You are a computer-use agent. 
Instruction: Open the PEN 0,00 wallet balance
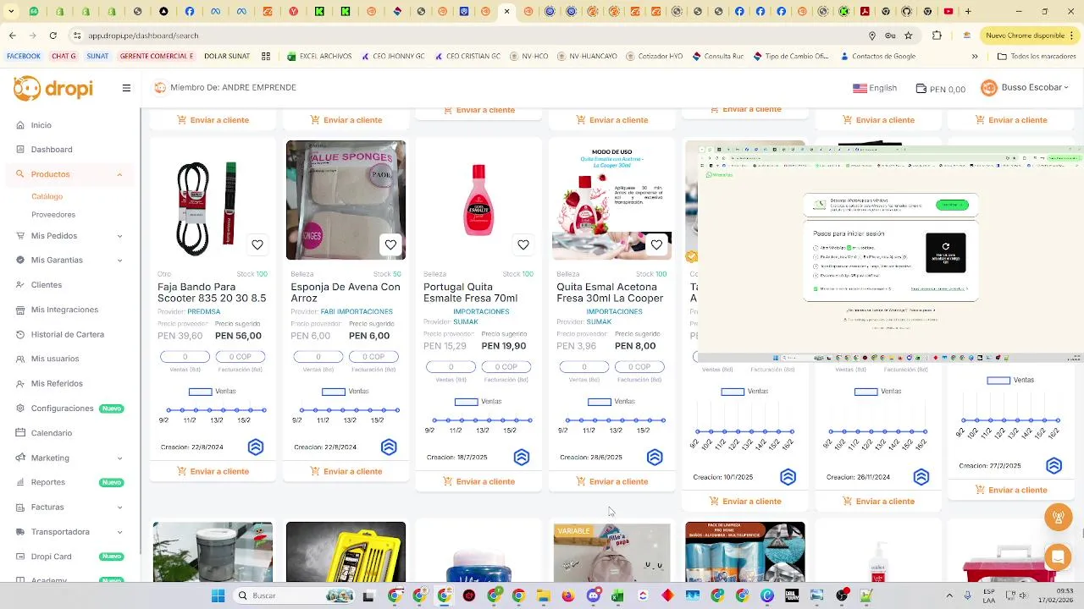click(941, 89)
